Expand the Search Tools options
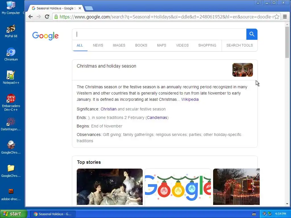Screen dimensions: 291x218 [240, 45]
